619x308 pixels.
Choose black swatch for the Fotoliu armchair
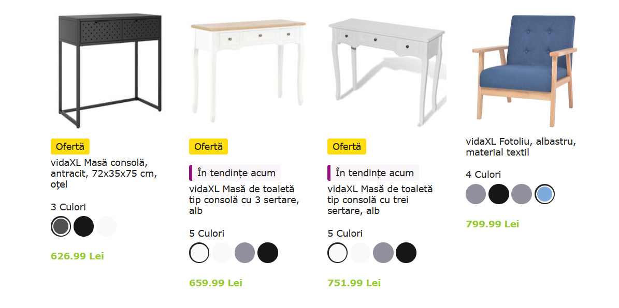(x=499, y=194)
